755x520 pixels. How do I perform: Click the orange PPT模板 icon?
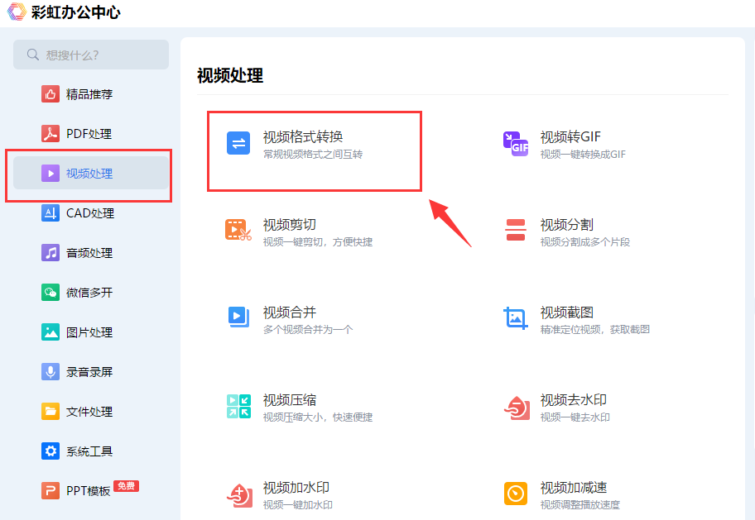[x=50, y=491]
